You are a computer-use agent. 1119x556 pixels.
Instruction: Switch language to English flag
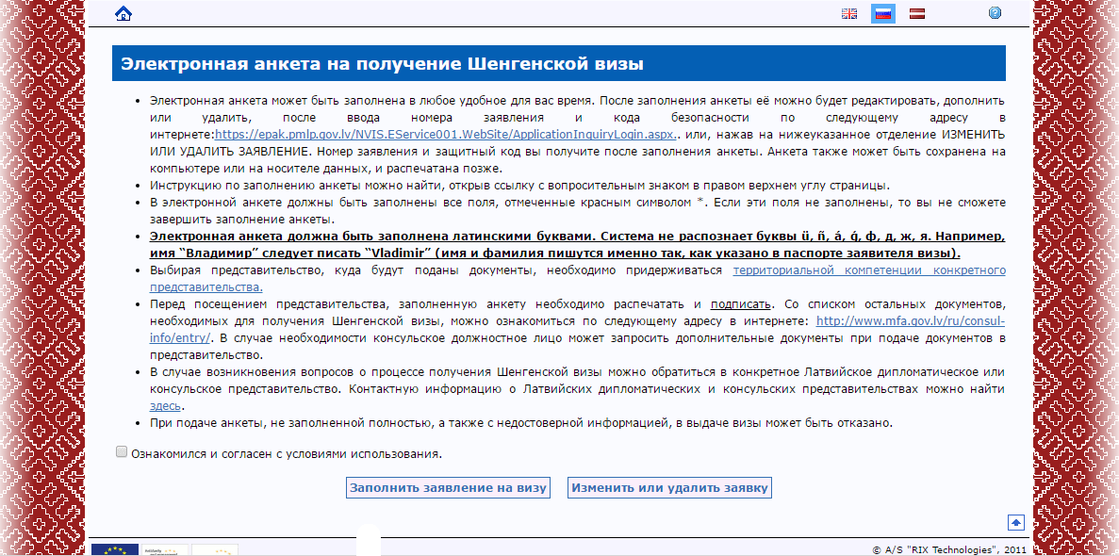pyautogui.click(x=849, y=13)
